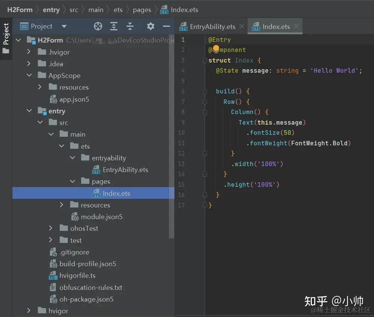Click the Collapse All icon in Project toolbar
This screenshot has width=374, height=317.
pyautogui.click(x=130, y=26)
